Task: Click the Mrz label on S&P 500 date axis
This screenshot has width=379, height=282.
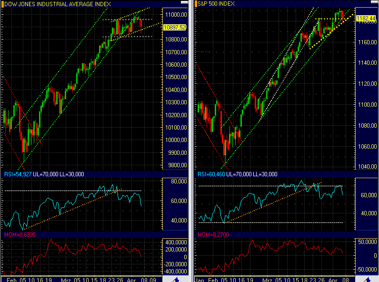Action: pos(267,280)
